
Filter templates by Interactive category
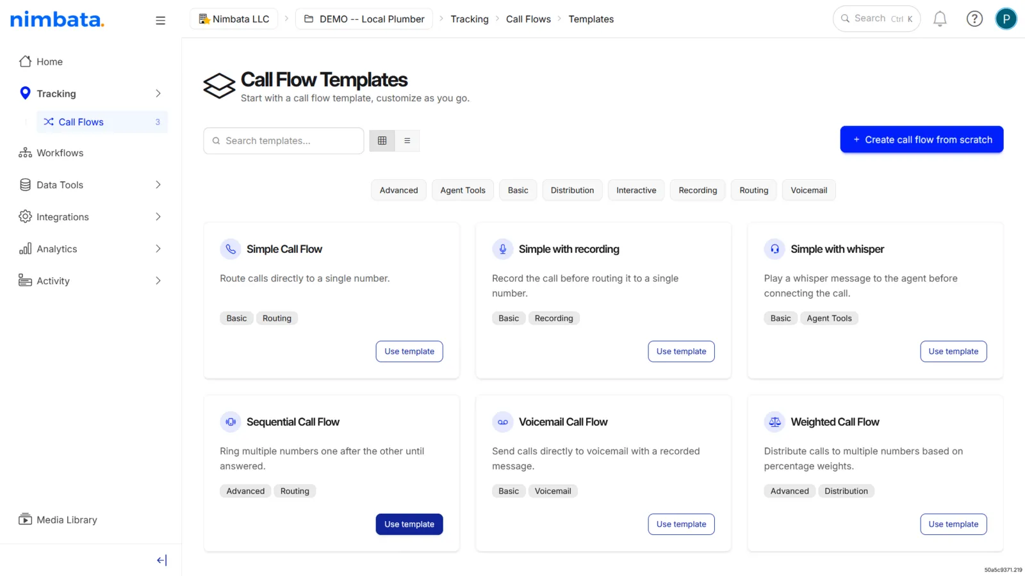tap(636, 190)
